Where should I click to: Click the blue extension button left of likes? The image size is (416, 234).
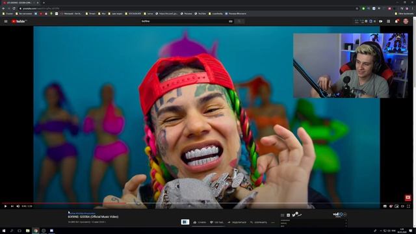pyautogui.click(x=185, y=222)
